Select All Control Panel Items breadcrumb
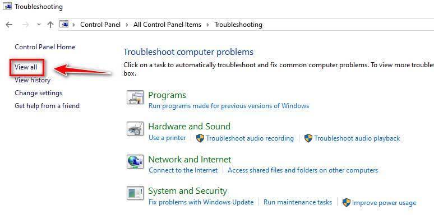Image resolution: width=434 pixels, height=219 pixels. [167, 25]
